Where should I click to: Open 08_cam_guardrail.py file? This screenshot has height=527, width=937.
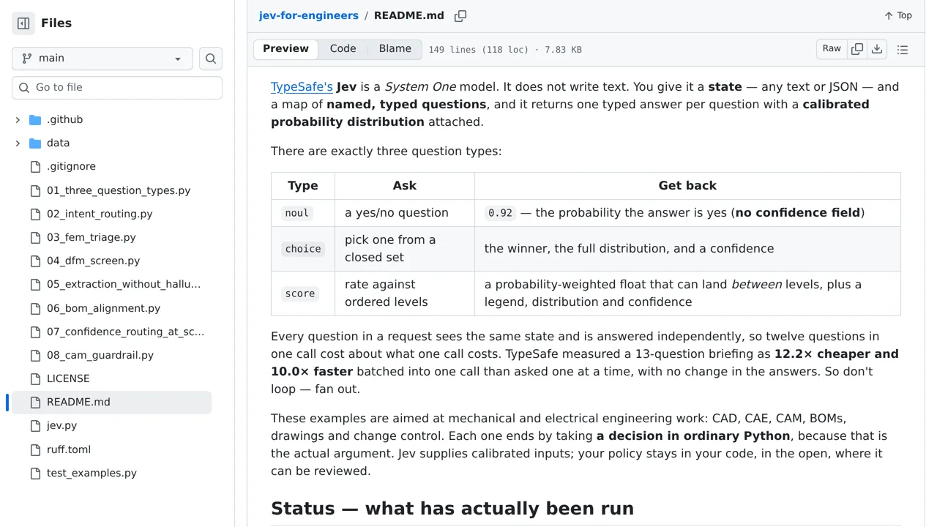tap(100, 355)
